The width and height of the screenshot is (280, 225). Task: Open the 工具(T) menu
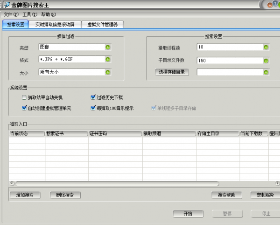pos(30,15)
